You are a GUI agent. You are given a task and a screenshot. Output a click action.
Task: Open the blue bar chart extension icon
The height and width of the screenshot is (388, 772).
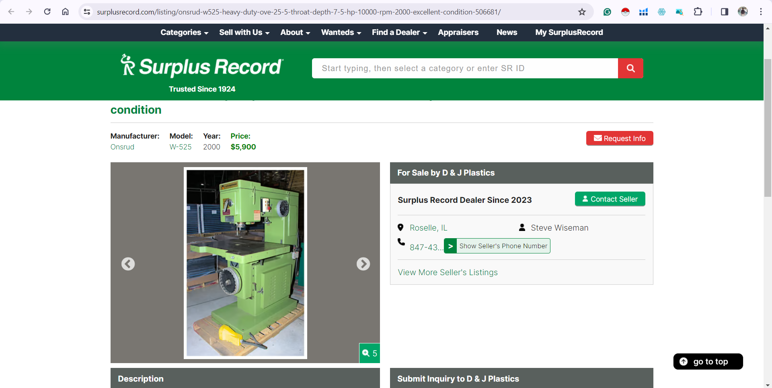click(x=643, y=12)
